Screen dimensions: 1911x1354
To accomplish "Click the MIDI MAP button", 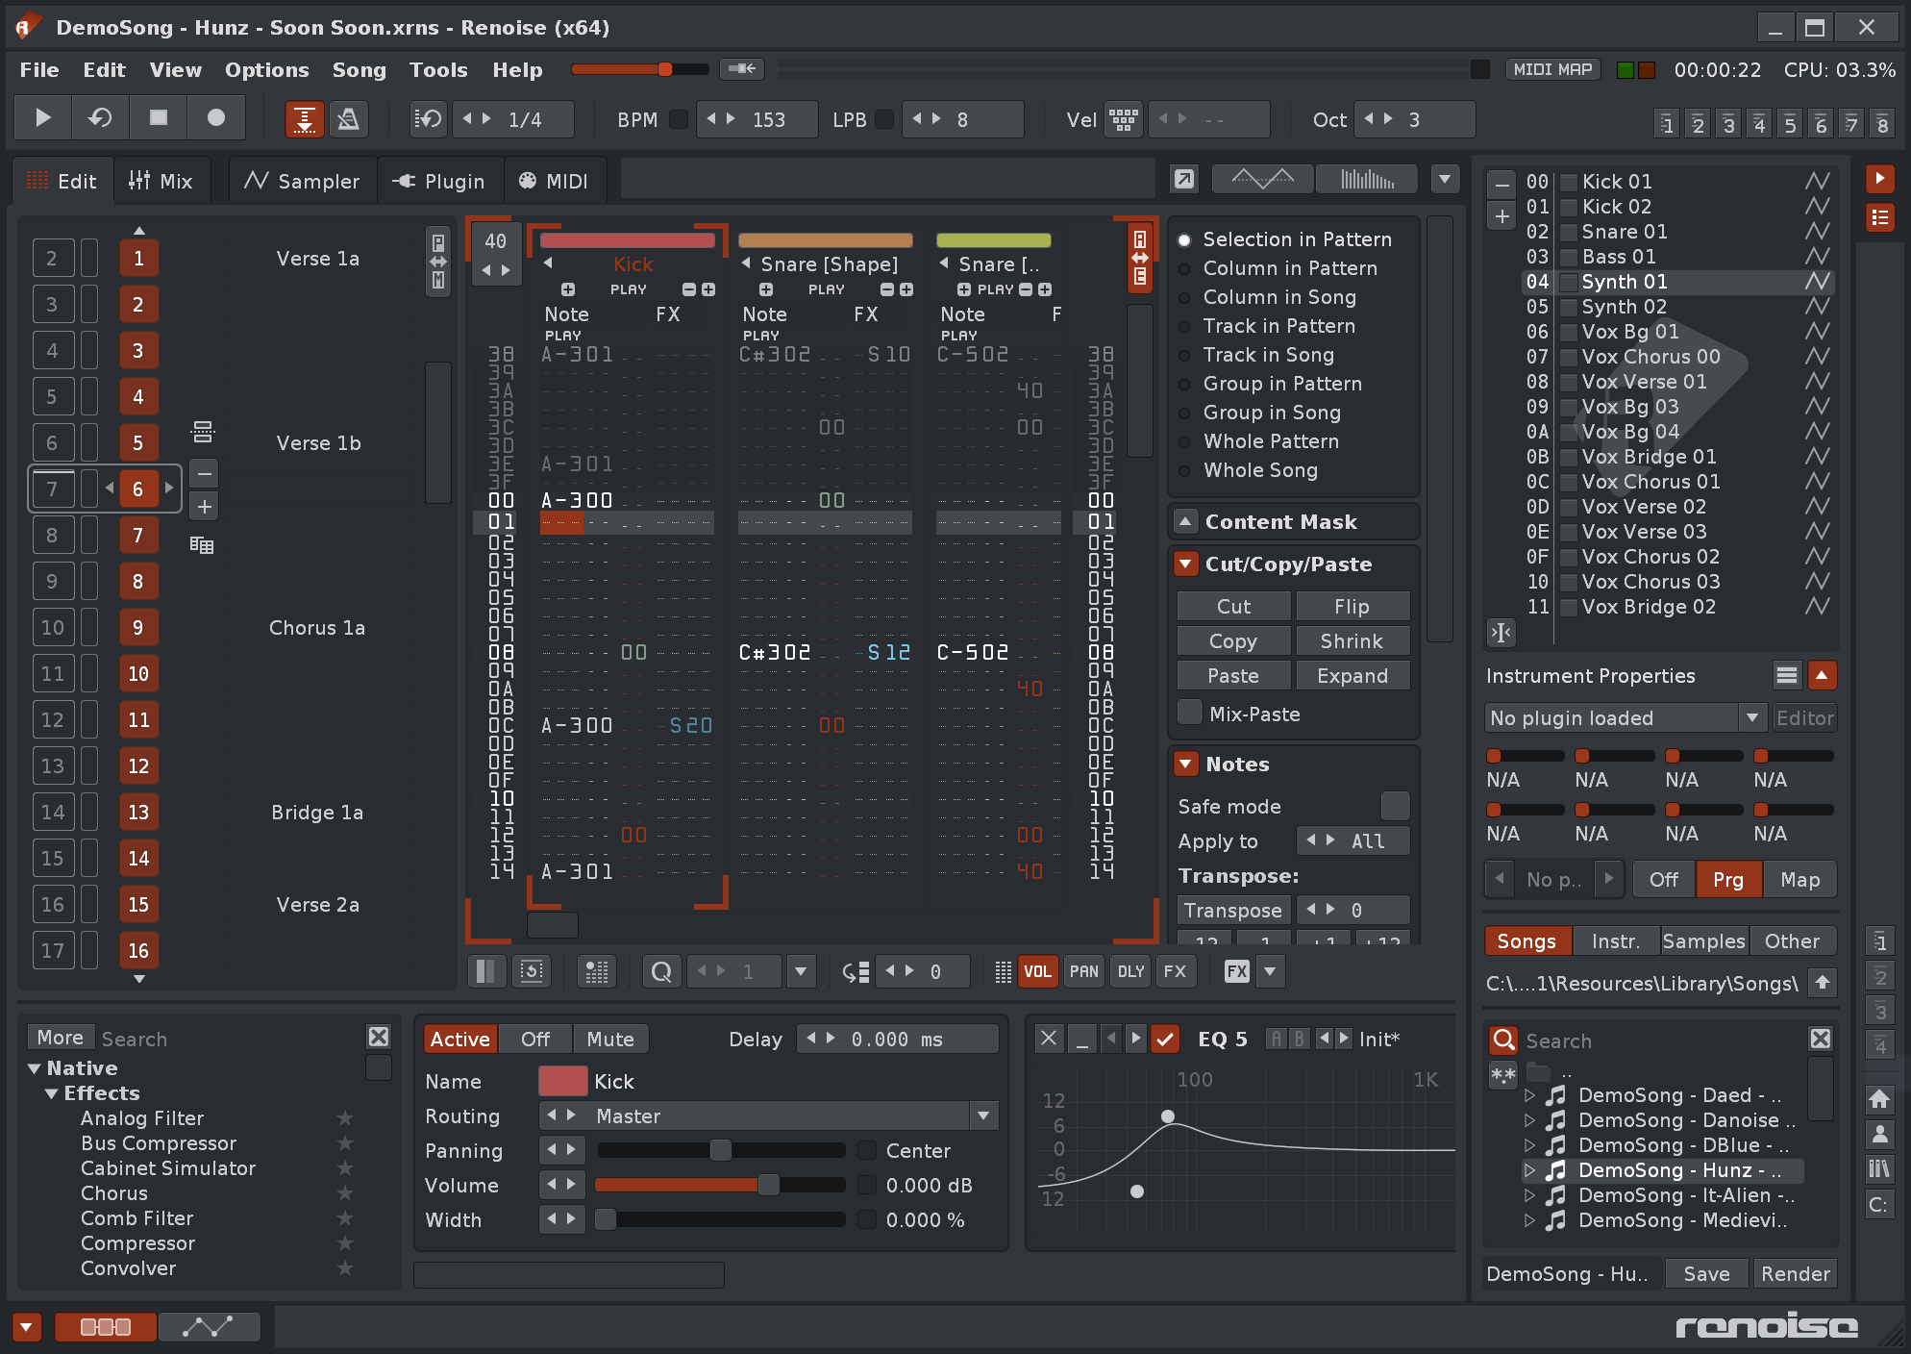I will [x=1552, y=69].
